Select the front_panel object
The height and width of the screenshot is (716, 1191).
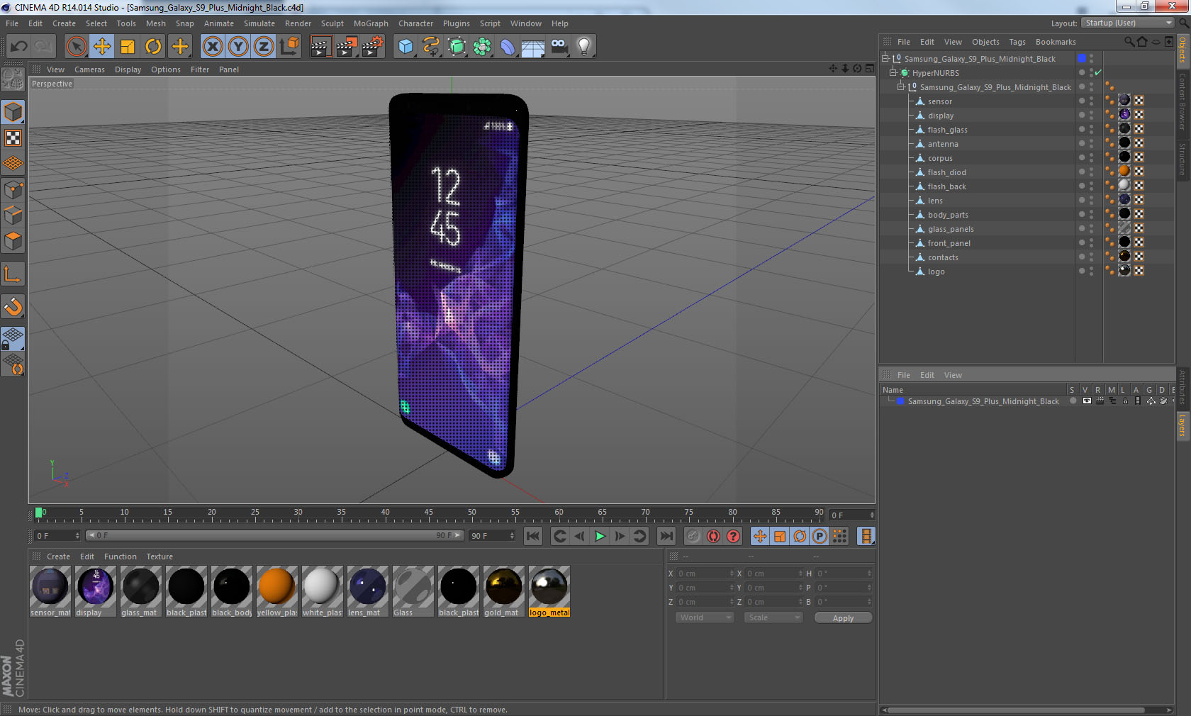(x=949, y=243)
